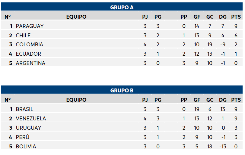Click the GRUPO A header
The height and width of the screenshot is (155, 245).
coord(122,7)
